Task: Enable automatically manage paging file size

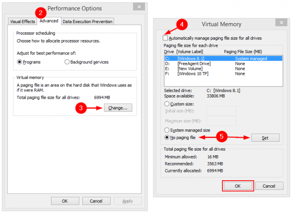Action: (x=166, y=38)
